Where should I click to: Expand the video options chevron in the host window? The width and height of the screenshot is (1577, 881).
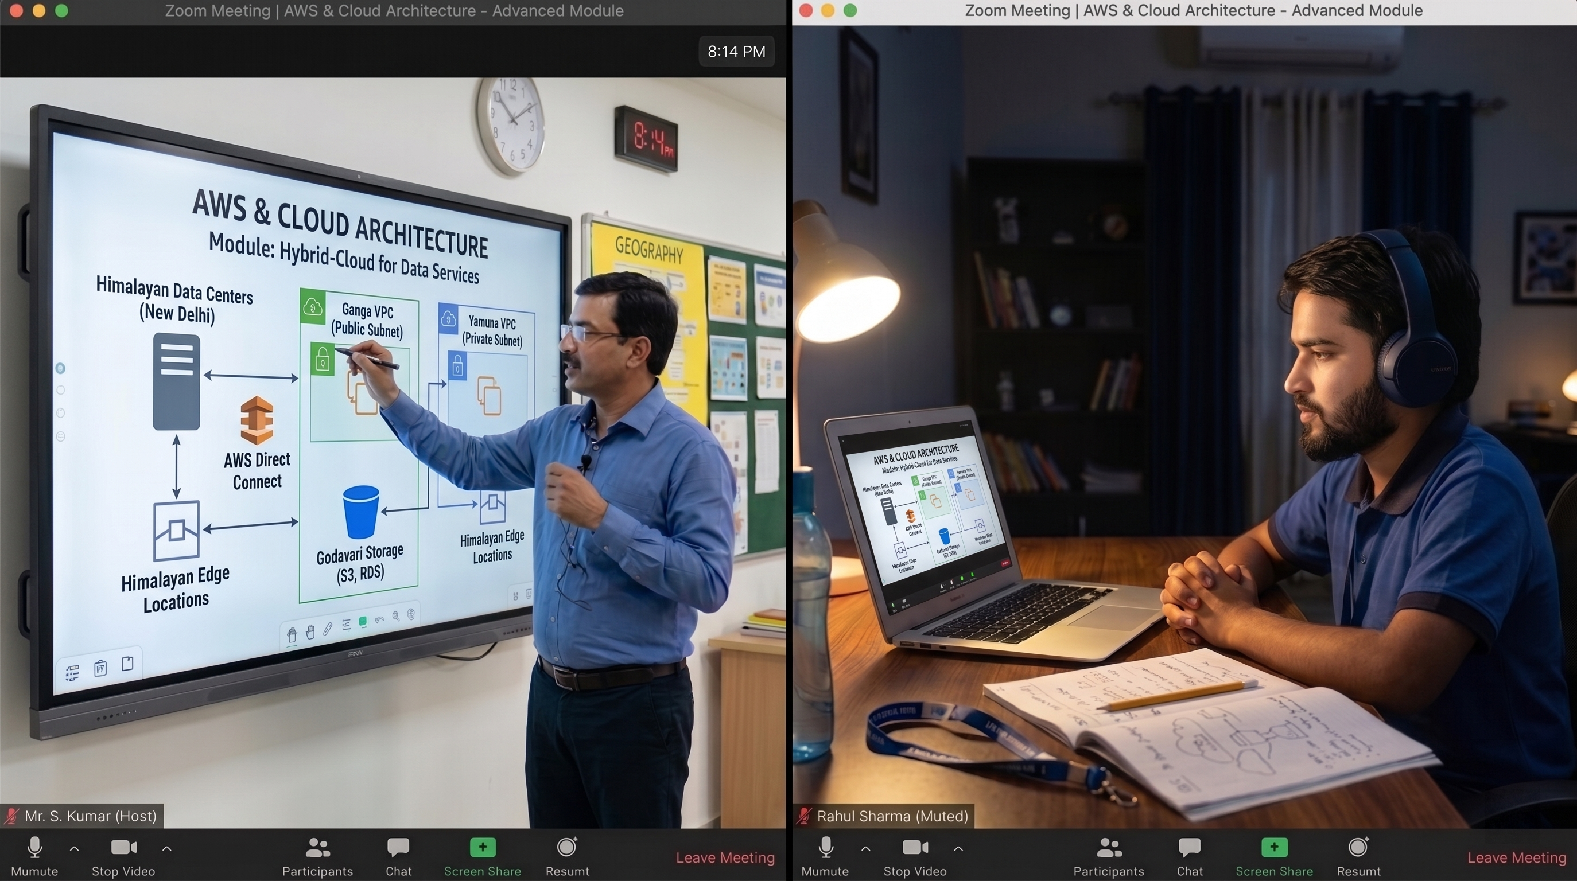pyautogui.click(x=166, y=848)
